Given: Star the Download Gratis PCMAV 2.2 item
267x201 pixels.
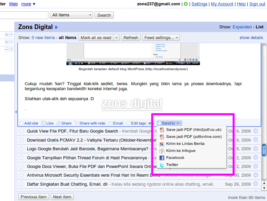Looking at the screenshot, I should tap(21, 140).
